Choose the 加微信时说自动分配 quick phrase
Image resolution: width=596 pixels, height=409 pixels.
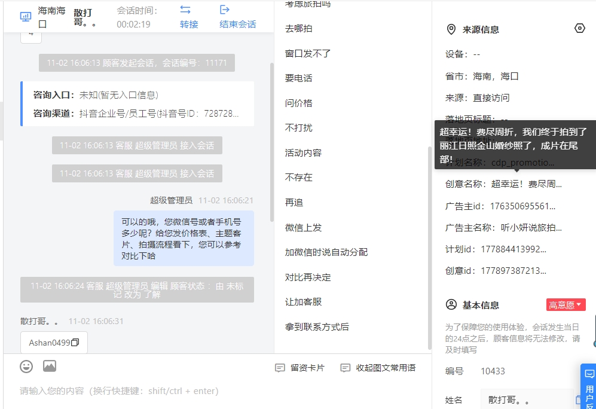(326, 252)
